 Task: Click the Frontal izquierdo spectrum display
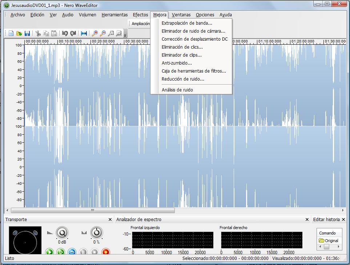(173, 240)
